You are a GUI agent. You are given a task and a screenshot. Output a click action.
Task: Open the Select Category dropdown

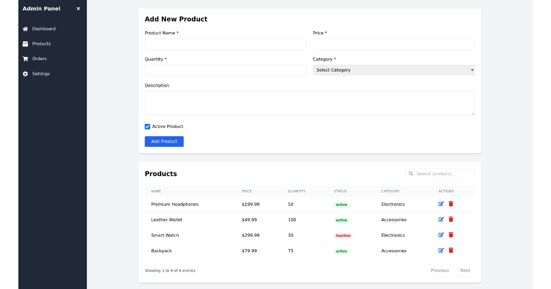tap(394, 70)
